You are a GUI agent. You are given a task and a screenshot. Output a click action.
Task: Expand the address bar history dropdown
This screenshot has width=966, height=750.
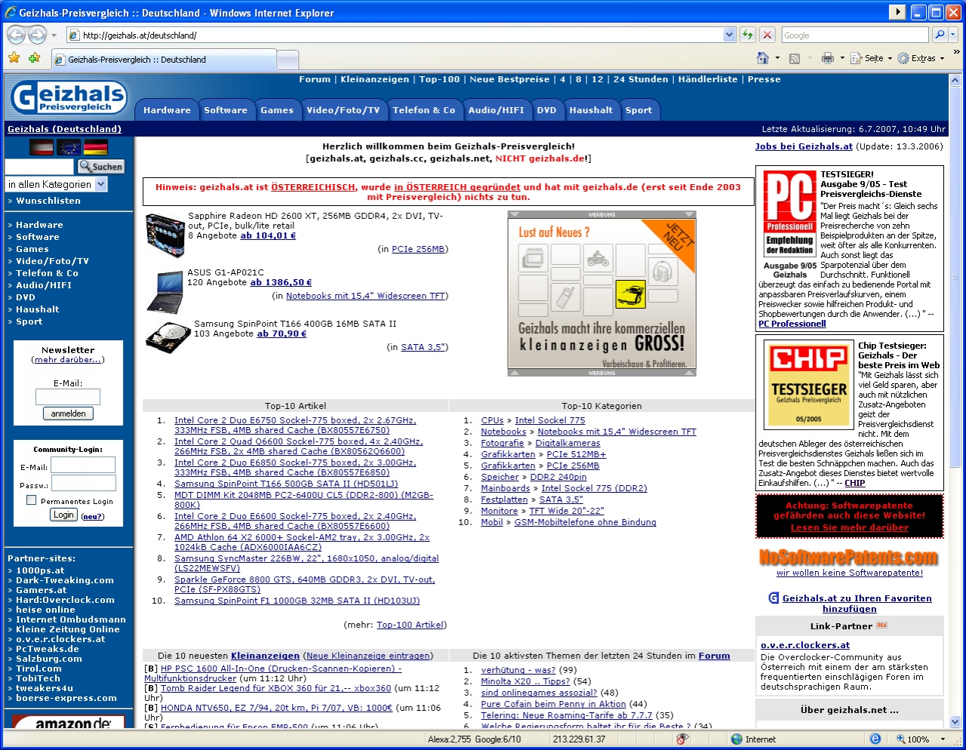(x=729, y=35)
